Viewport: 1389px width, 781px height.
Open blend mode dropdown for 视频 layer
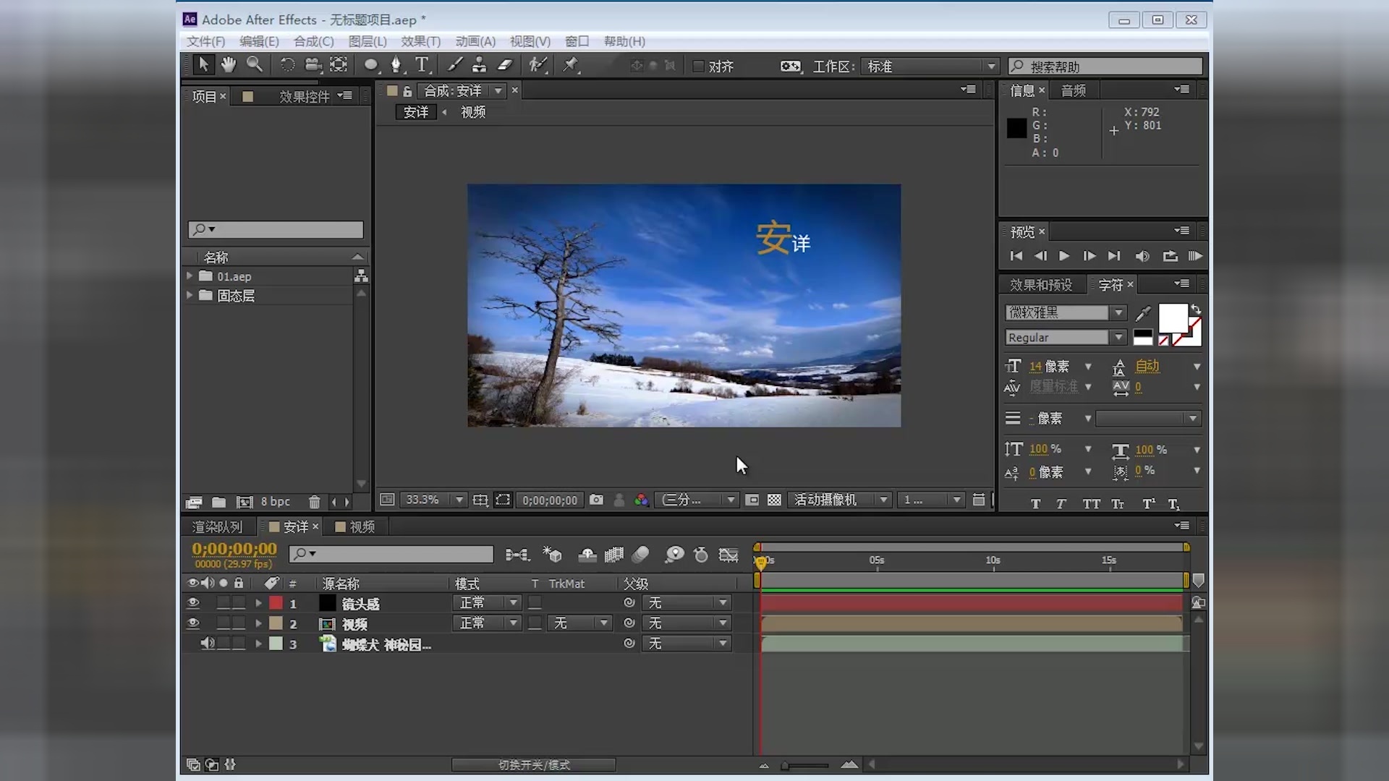click(487, 623)
